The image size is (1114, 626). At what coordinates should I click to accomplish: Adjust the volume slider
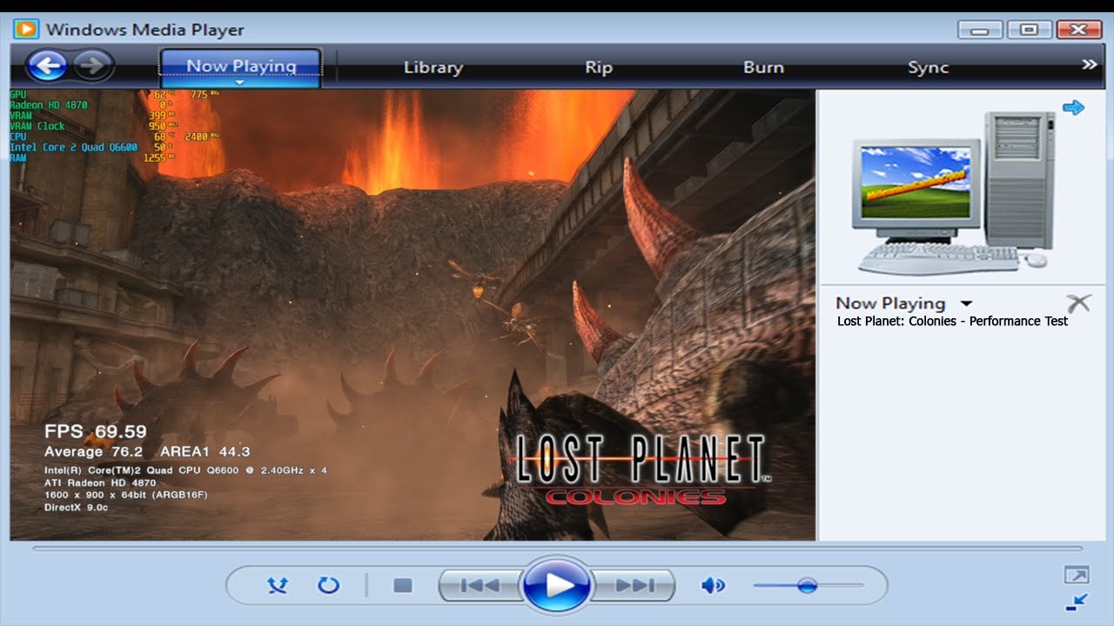[x=808, y=585]
